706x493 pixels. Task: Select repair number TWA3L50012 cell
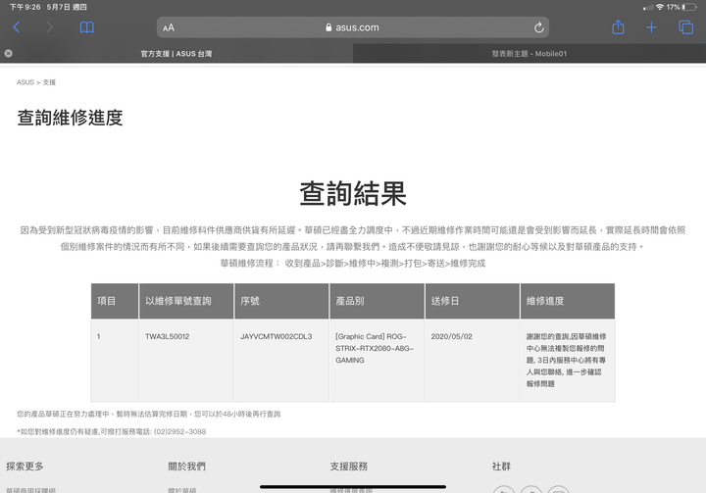pyautogui.click(x=186, y=360)
